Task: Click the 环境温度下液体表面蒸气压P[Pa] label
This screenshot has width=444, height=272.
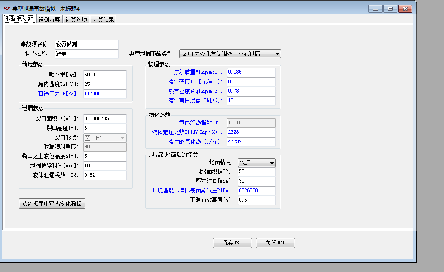Action: (193, 191)
